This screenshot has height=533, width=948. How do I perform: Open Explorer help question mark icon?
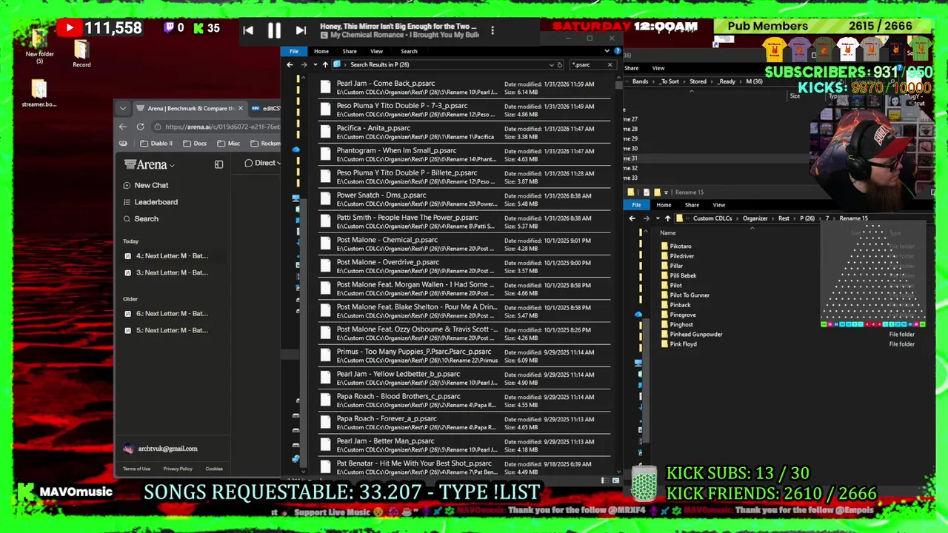point(616,51)
